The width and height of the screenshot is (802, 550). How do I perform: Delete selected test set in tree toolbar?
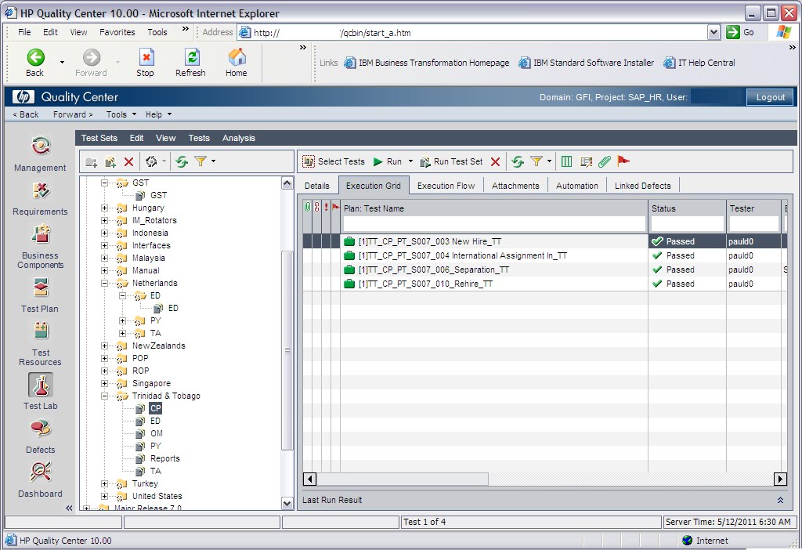pos(129,161)
